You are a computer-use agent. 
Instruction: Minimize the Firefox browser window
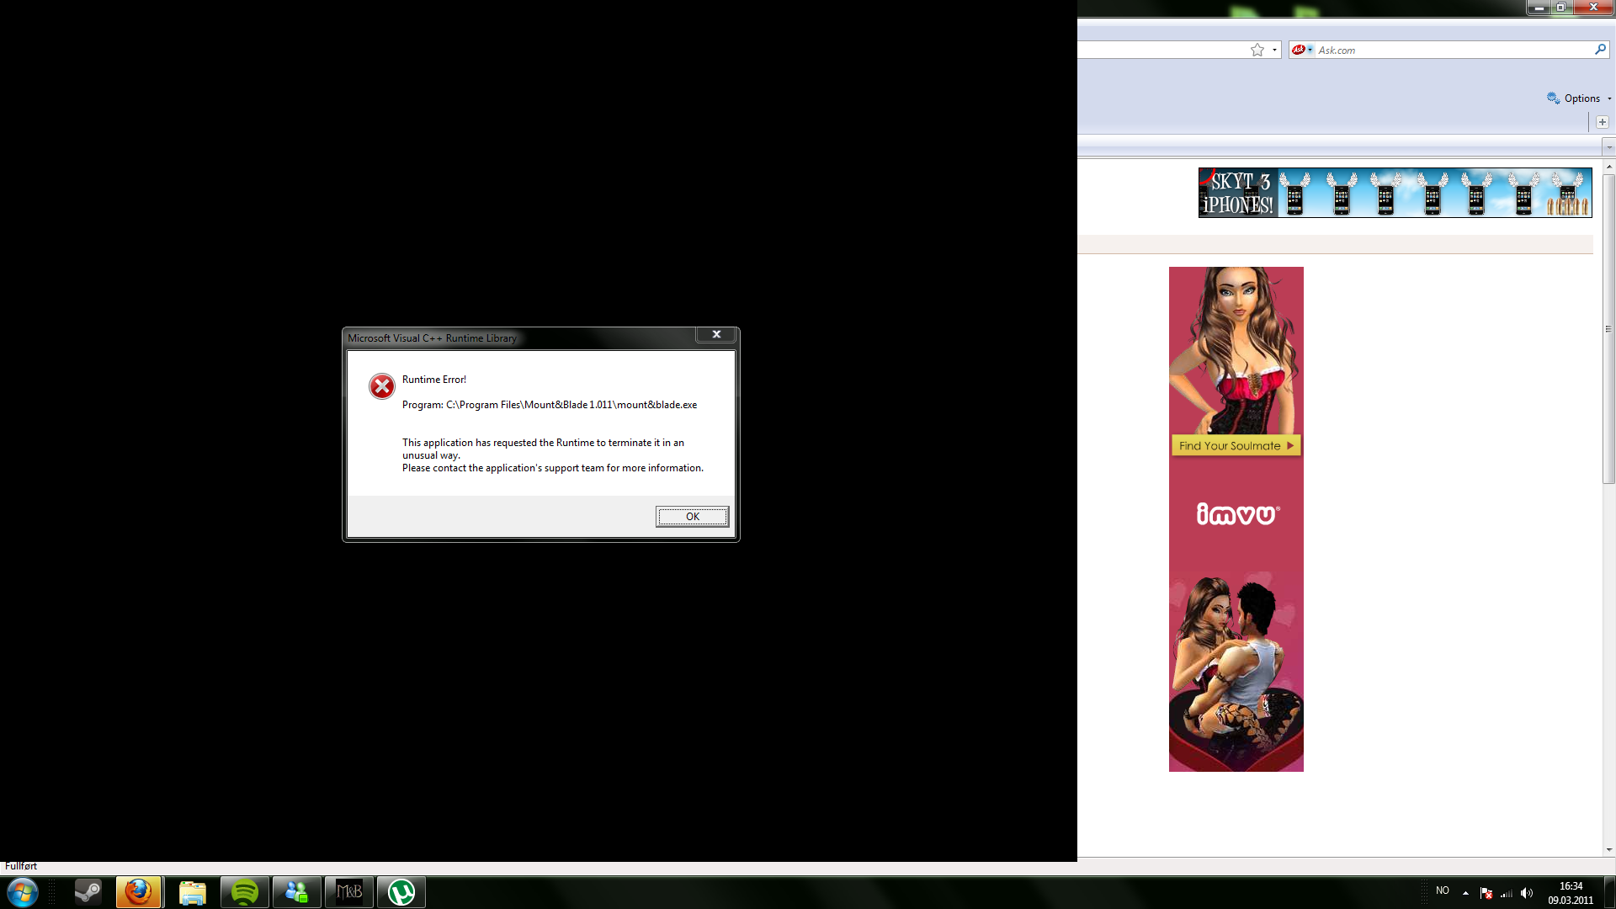click(x=1539, y=8)
